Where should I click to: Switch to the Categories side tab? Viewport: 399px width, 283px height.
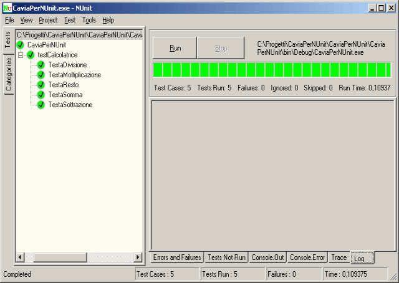tap(9, 74)
